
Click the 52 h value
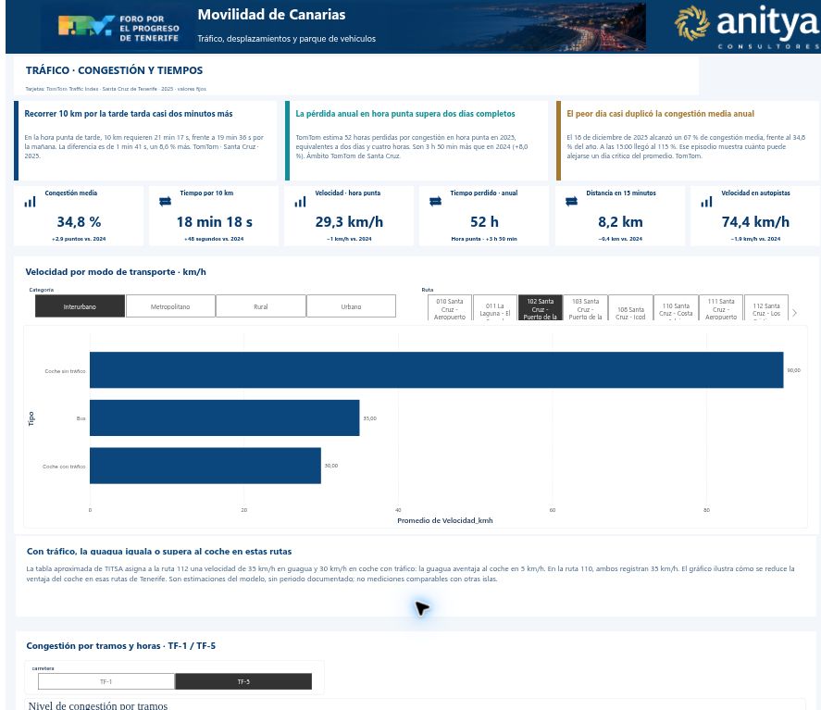click(484, 222)
